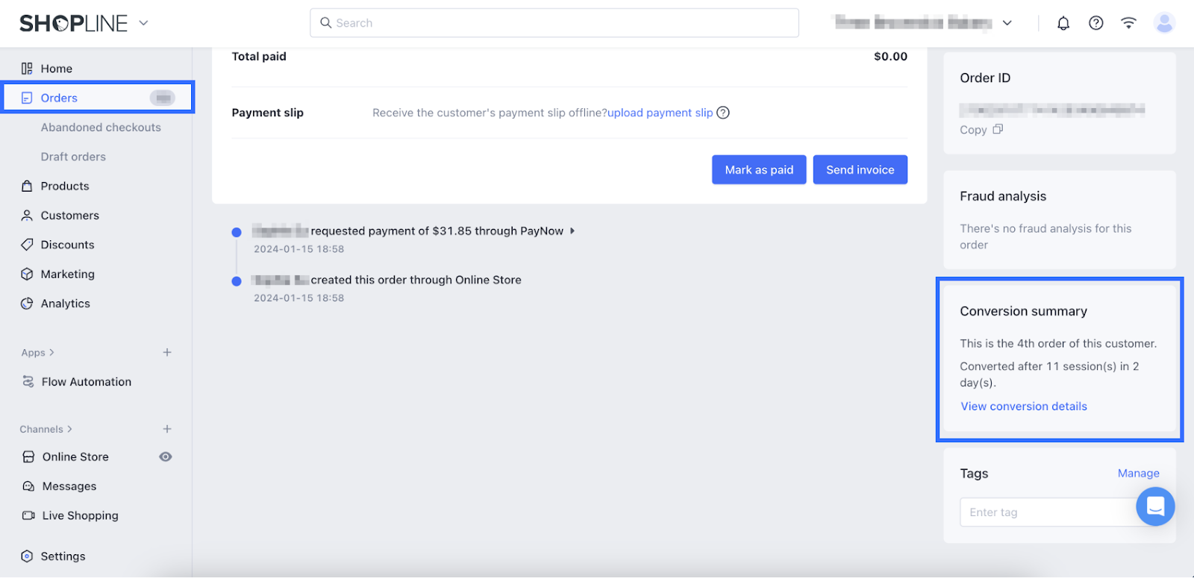Image resolution: width=1194 pixels, height=578 pixels.
Task: Click the plus icon next to Apps
Action: (x=167, y=352)
